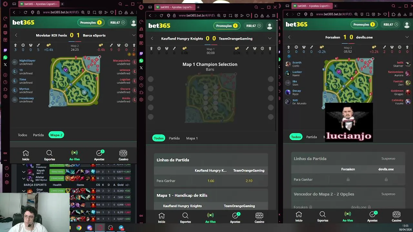
Task: Open Promoções in the left window
Action: coord(90,23)
